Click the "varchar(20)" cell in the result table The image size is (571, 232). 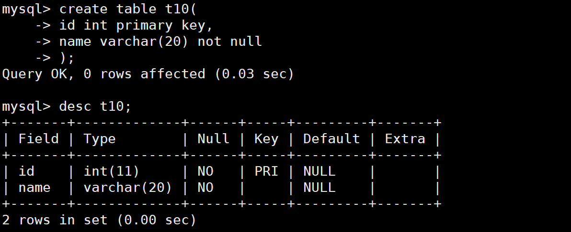127,188
